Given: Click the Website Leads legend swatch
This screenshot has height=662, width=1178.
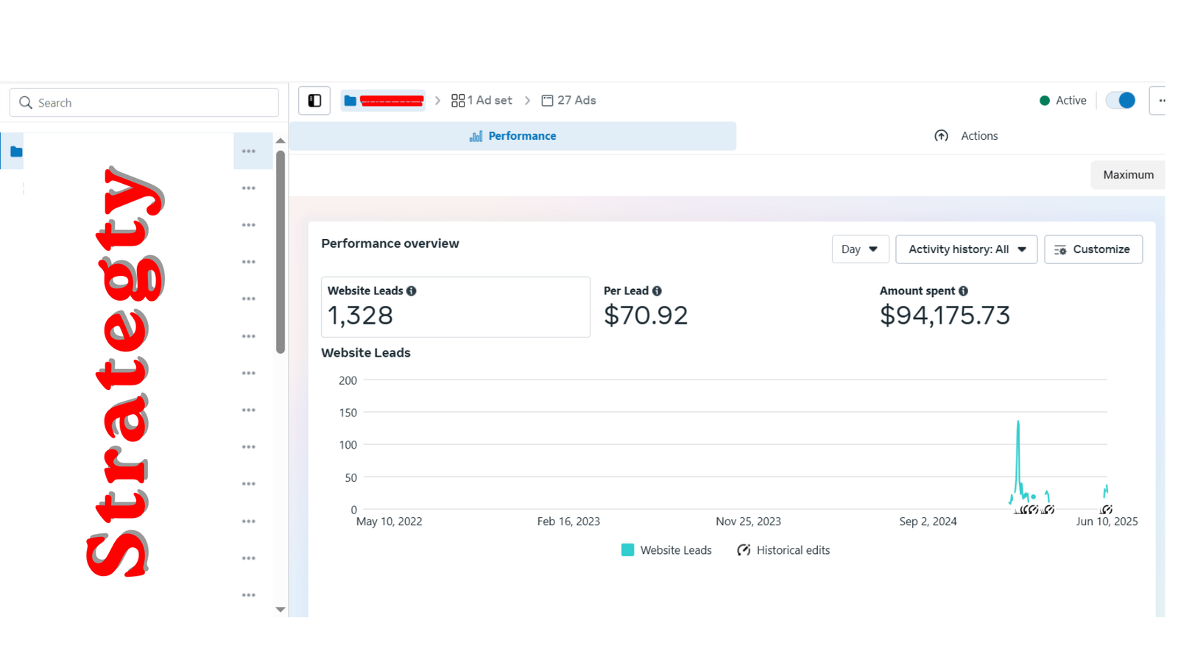Looking at the screenshot, I should tap(627, 550).
